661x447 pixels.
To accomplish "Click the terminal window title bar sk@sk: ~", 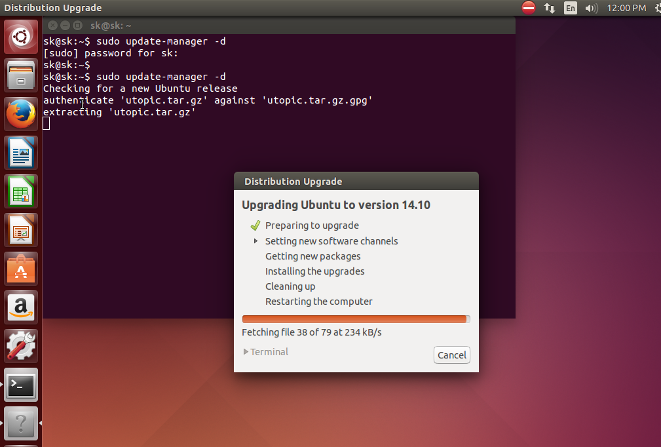I will (279, 26).
